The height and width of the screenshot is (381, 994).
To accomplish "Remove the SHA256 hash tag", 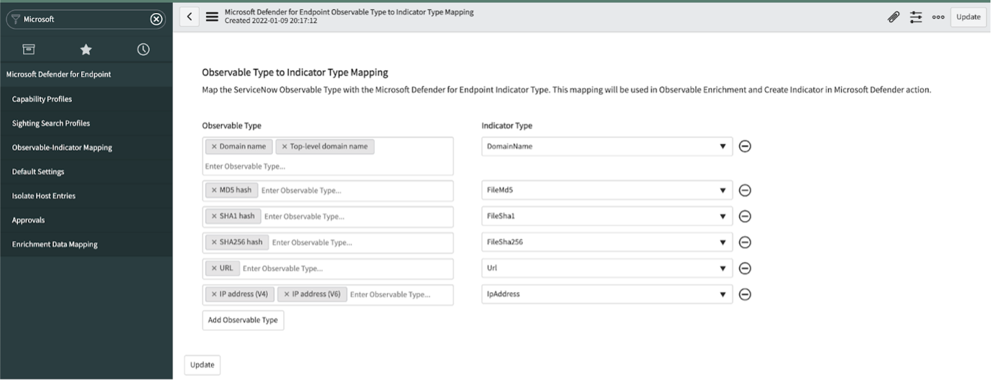I will (x=213, y=243).
